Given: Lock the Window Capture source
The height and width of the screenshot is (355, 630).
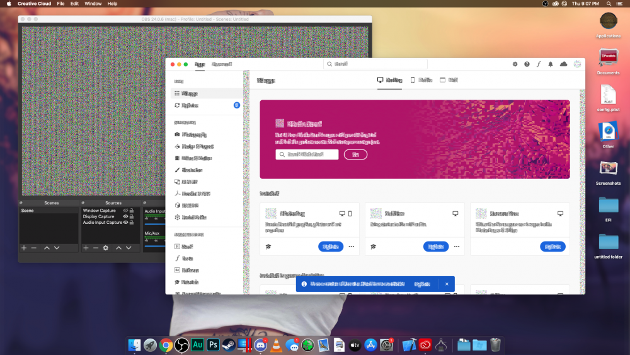Looking at the screenshot, I should 132,211.
